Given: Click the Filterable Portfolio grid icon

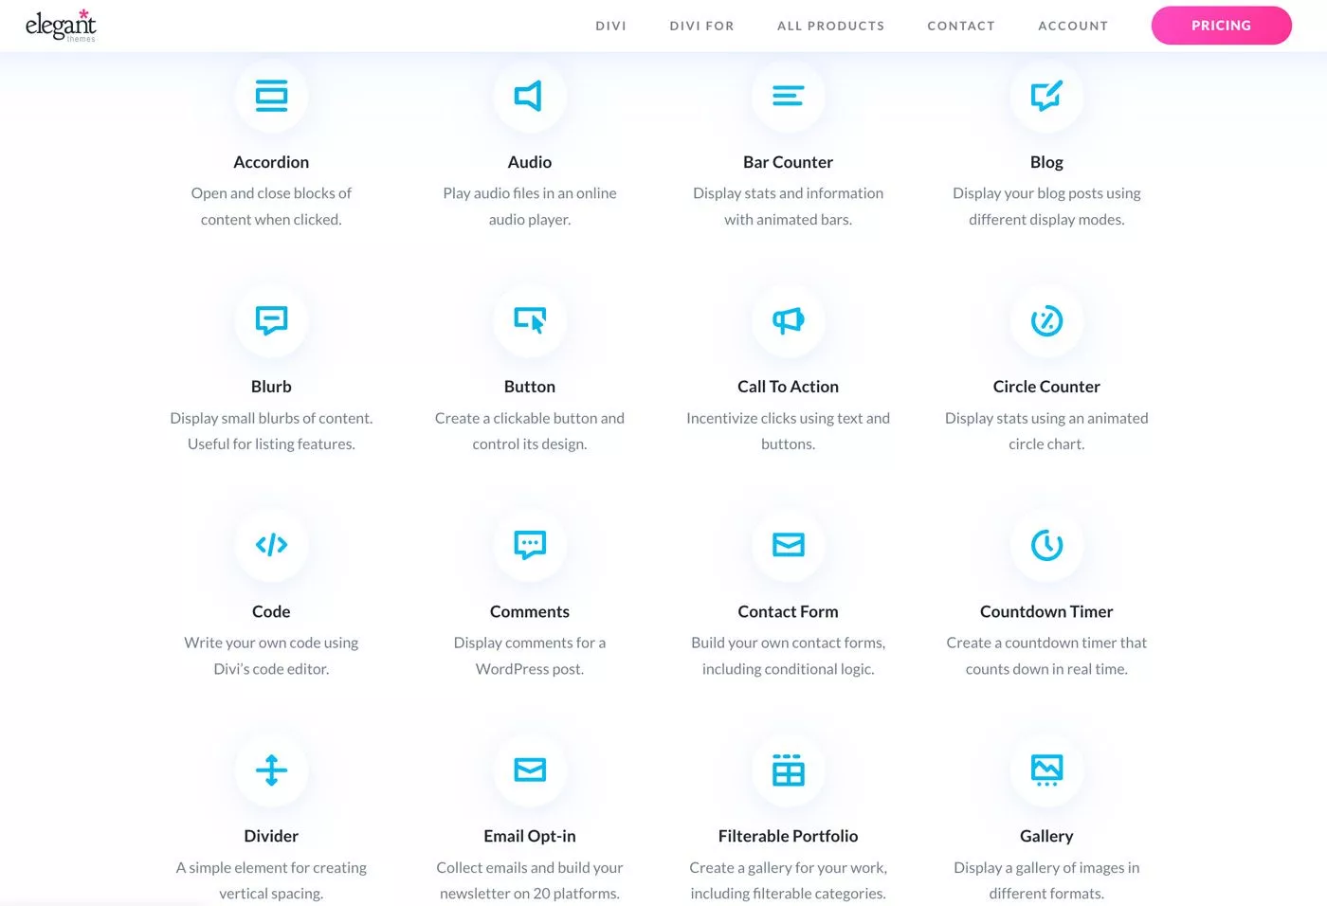Looking at the screenshot, I should tap(788, 770).
